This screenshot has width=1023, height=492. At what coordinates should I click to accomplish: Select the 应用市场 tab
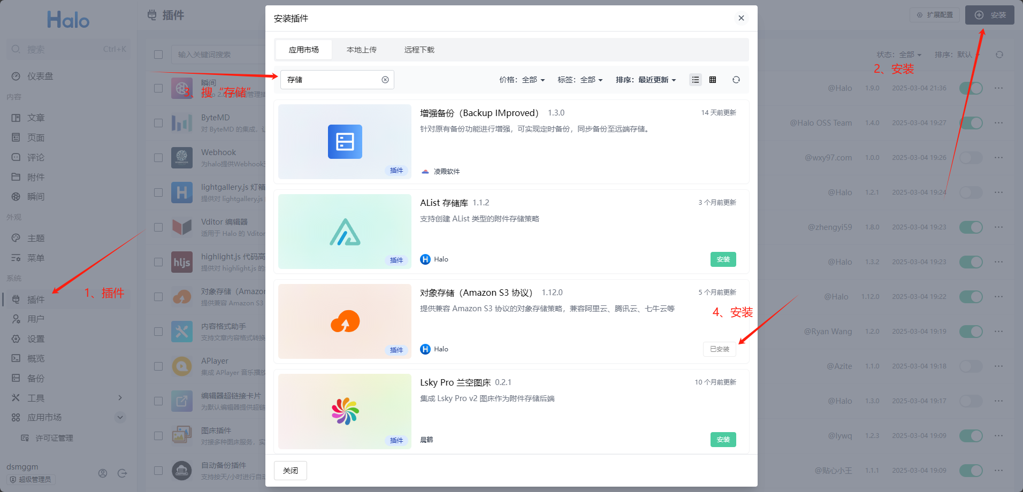[304, 50]
